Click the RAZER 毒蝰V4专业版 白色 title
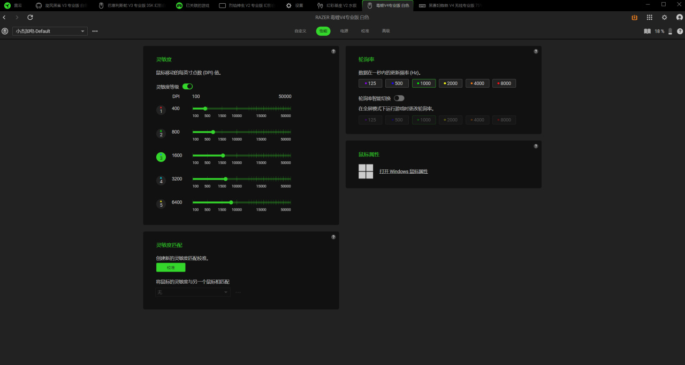The image size is (685, 365). [x=342, y=18]
